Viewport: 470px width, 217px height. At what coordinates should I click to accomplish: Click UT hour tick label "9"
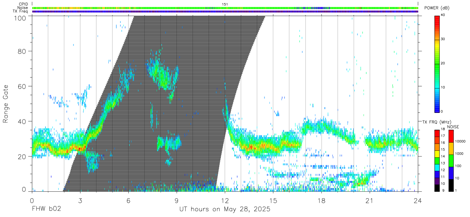pos(176,201)
